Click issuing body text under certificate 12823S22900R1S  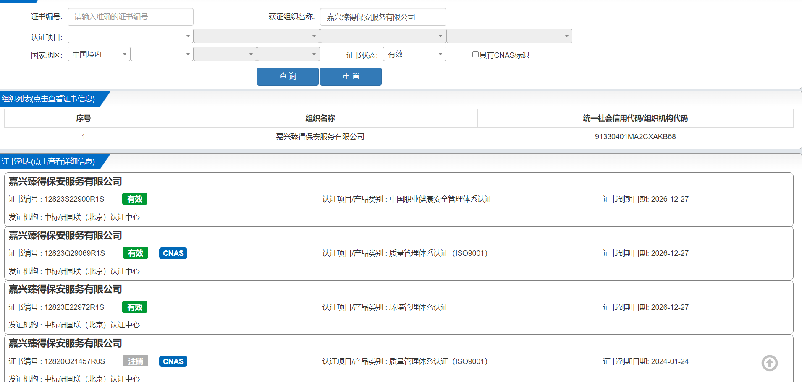coord(74,217)
